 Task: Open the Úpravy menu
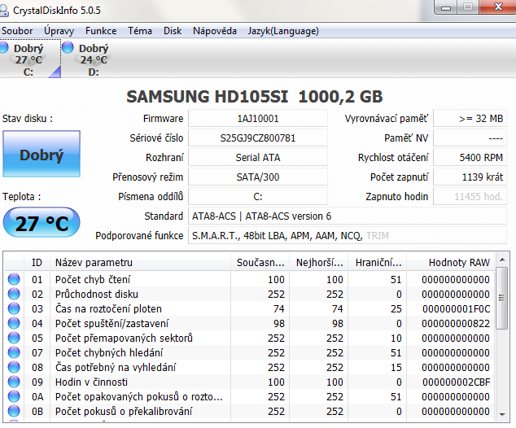tap(59, 31)
